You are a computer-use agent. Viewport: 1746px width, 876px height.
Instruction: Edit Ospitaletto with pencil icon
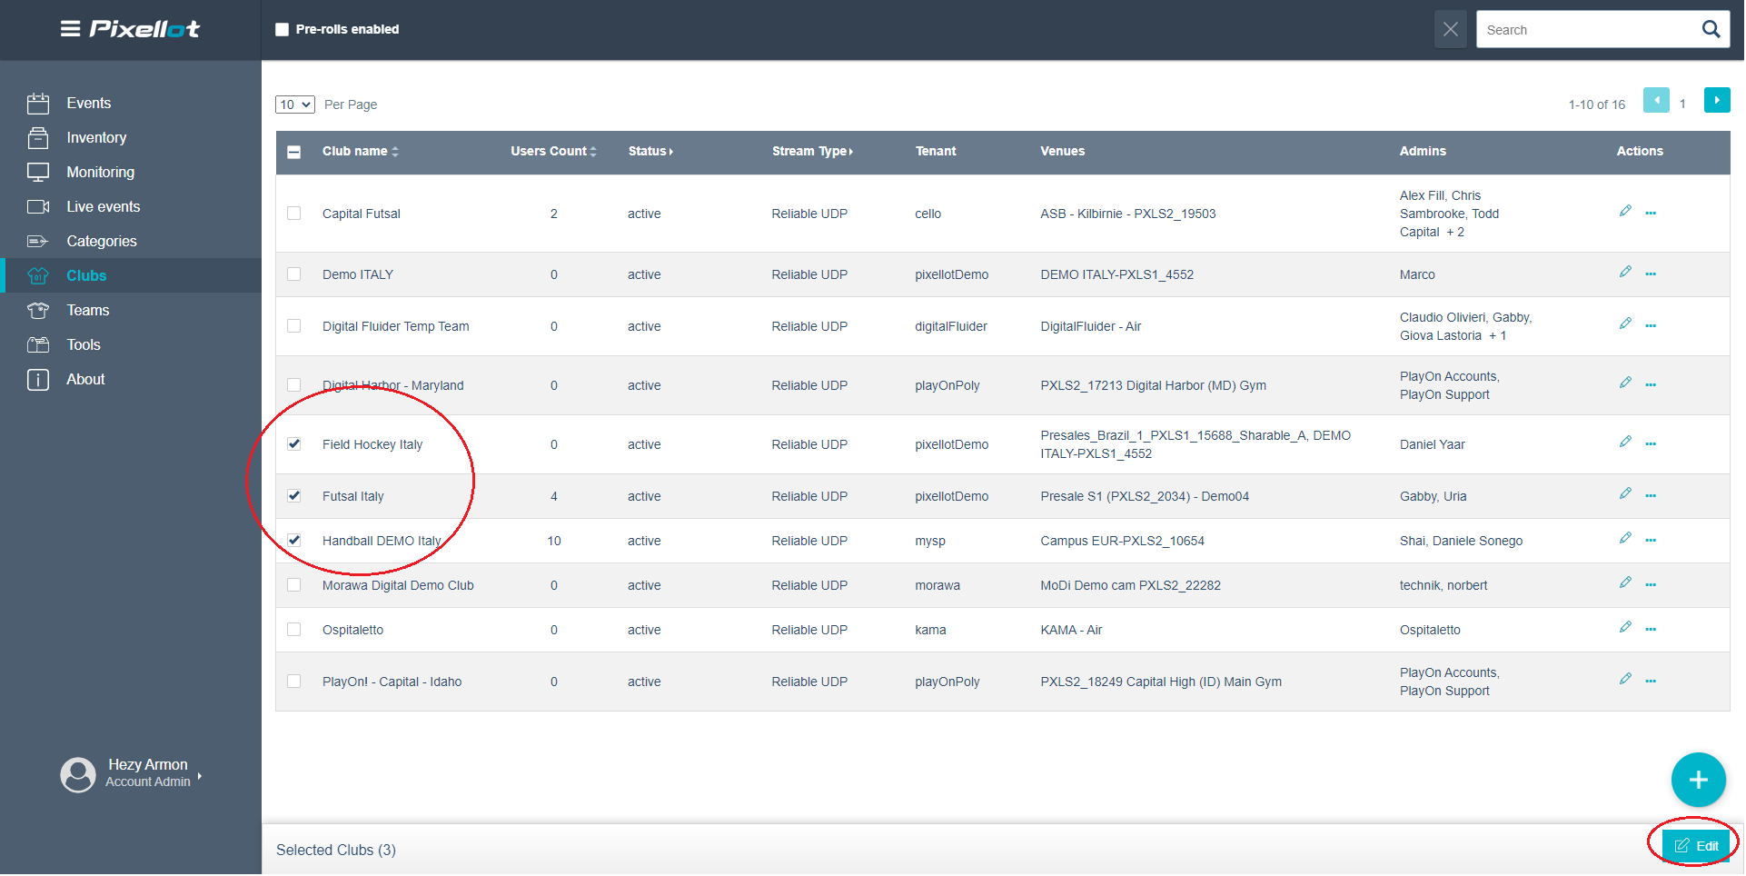coord(1625,627)
